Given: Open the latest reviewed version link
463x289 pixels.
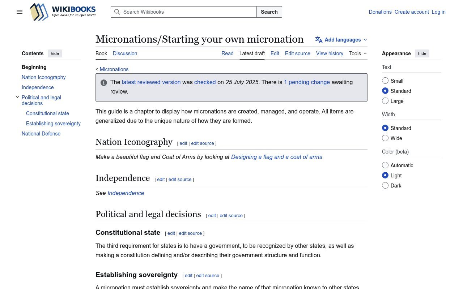Looking at the screenshot, I should click(x=151, y=82).
